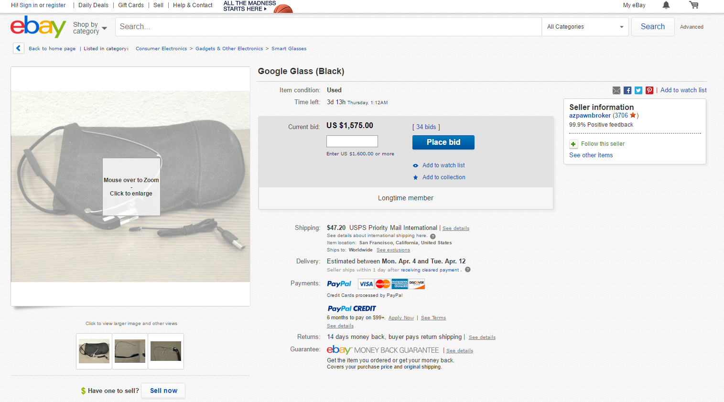
Task: Click the Place bid button
Action: tap(443, 142)
